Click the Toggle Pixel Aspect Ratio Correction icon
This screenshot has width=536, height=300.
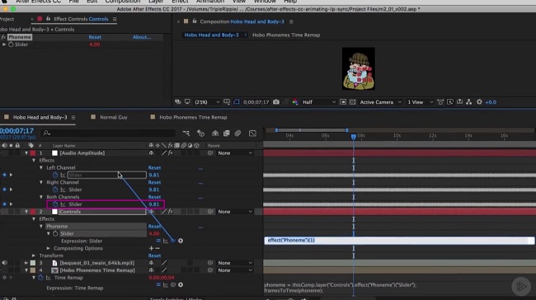[x=440, y=102]
